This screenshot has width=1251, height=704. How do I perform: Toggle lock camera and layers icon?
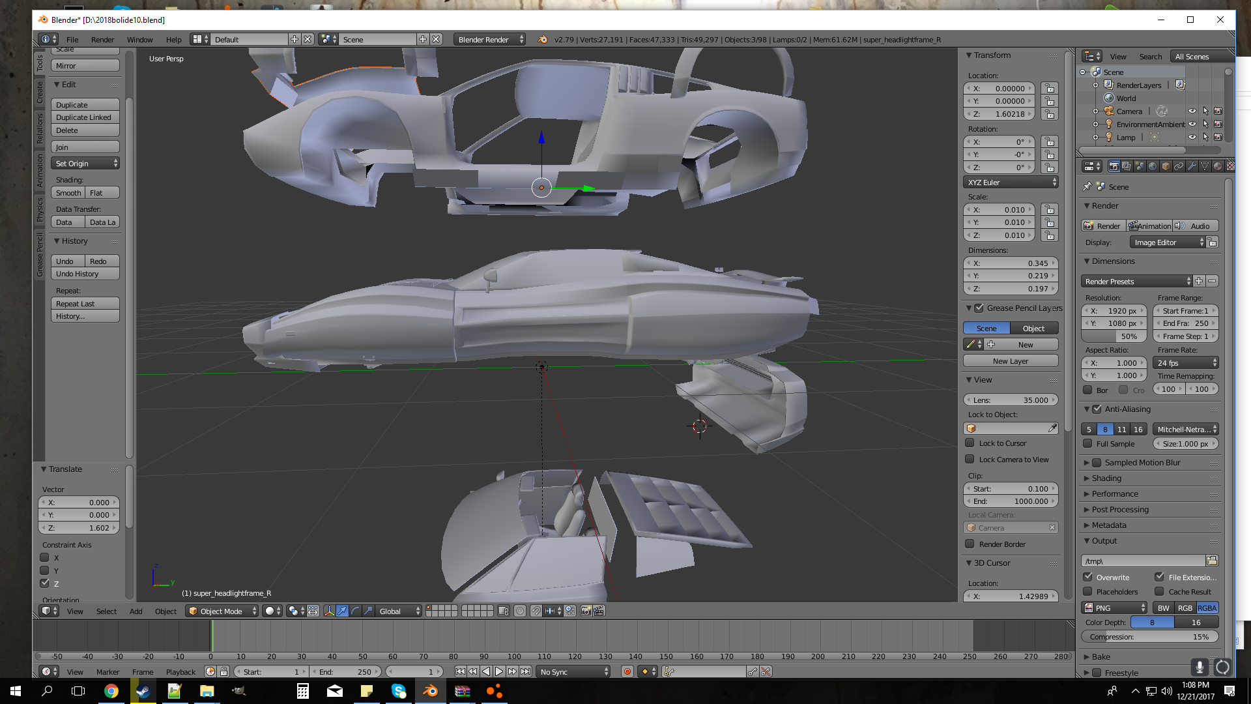click(503, 611)
